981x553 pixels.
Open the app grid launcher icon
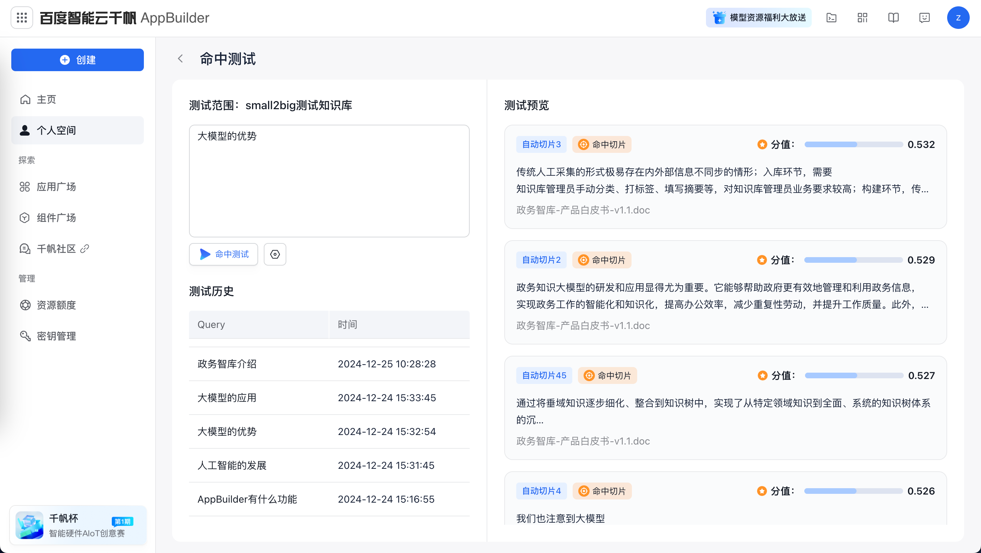pyautogui.click(x=22, y=18)
